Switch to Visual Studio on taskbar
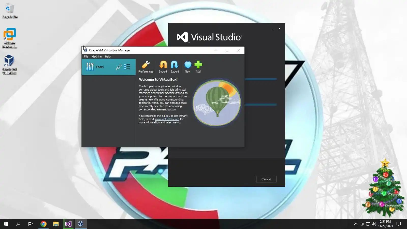The image size is (407, 229). [x=68, y=224]
